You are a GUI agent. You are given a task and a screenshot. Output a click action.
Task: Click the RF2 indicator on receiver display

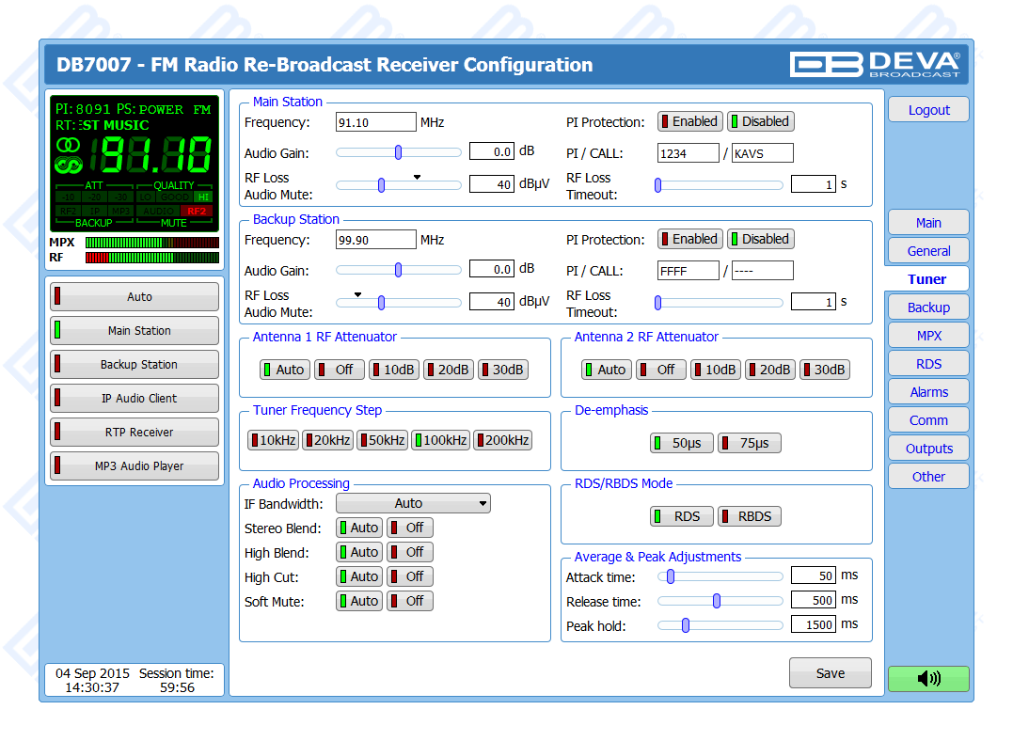point(196,211)
